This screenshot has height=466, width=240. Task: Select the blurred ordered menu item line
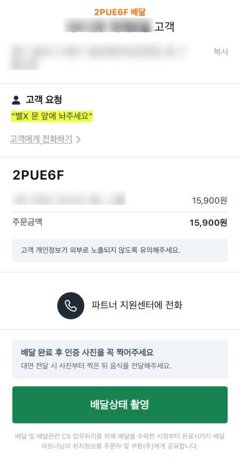click(x=68, y=198)
